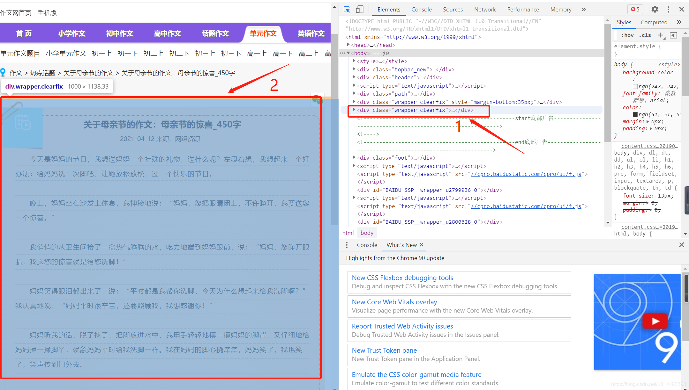Expand the div topbar_new node
Image resolution: width=689 pixels, height=390 pixels.
(354, 69)
